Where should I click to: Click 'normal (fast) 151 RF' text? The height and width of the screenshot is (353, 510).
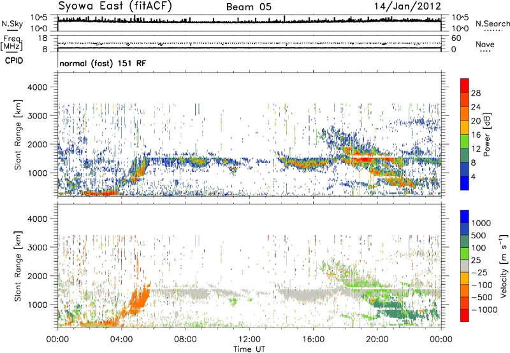(103, 63)
